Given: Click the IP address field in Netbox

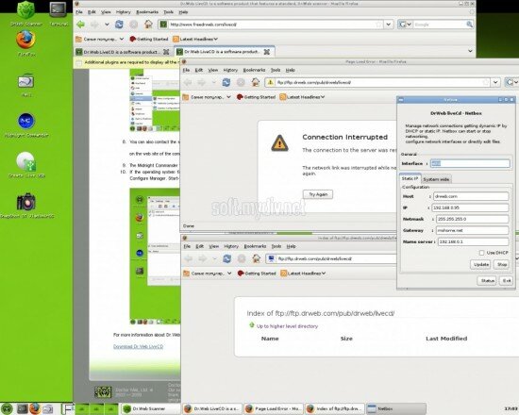Looking at the screenshot, I should coord(470,207).
